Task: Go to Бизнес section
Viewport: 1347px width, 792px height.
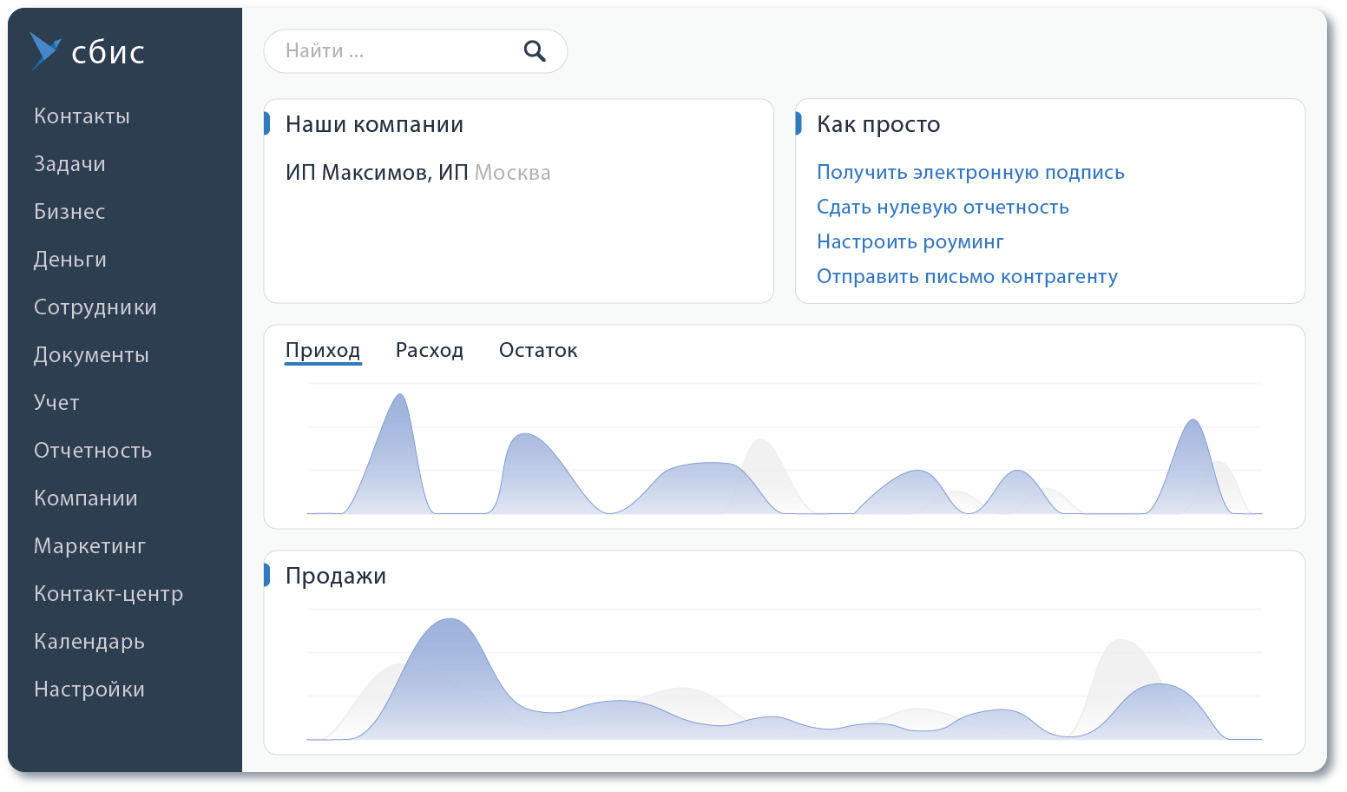Action: click(x=69, y=212)
